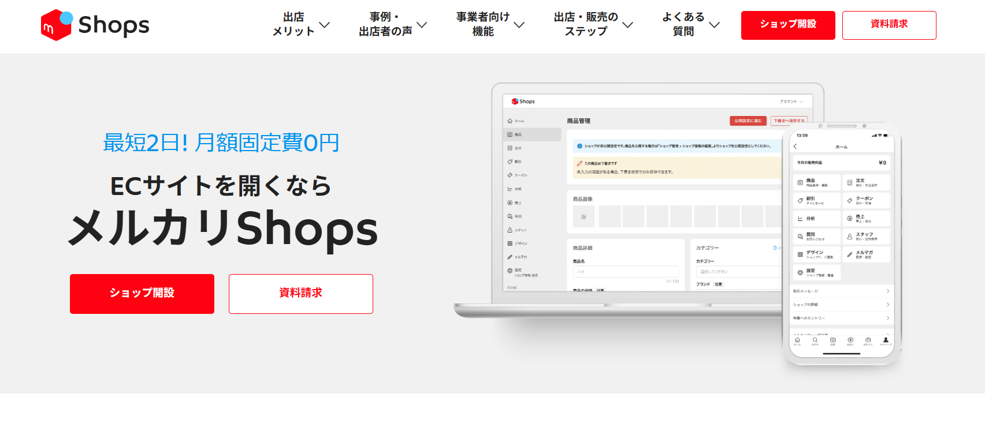
Task: Expand the 出店・販売のステップ menu
Action: tap(593, 25)
